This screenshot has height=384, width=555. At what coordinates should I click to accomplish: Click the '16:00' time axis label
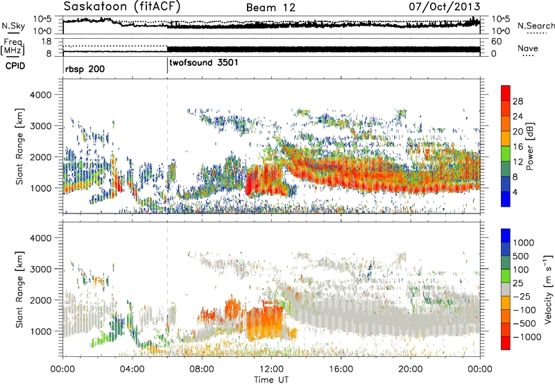coord(341,369)
